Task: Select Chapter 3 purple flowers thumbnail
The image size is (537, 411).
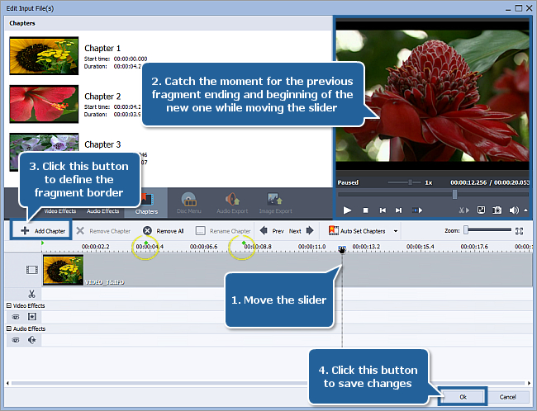Action: click(44, 143)
